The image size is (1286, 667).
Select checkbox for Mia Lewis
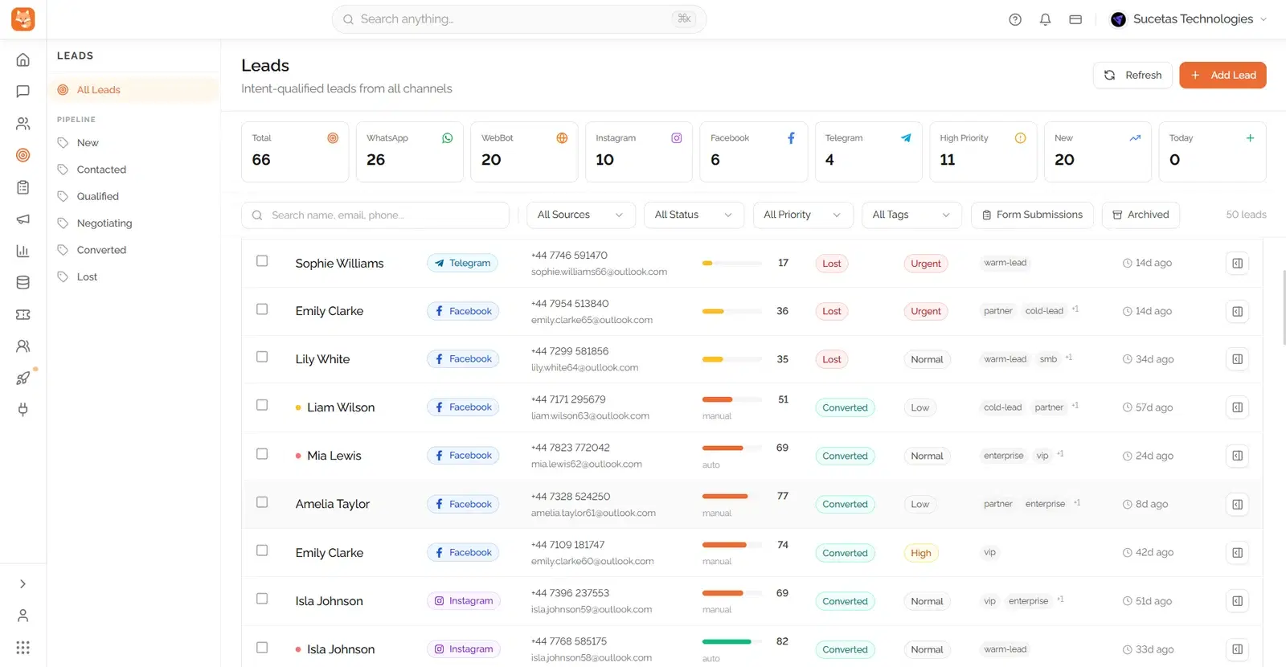[262, 454]
